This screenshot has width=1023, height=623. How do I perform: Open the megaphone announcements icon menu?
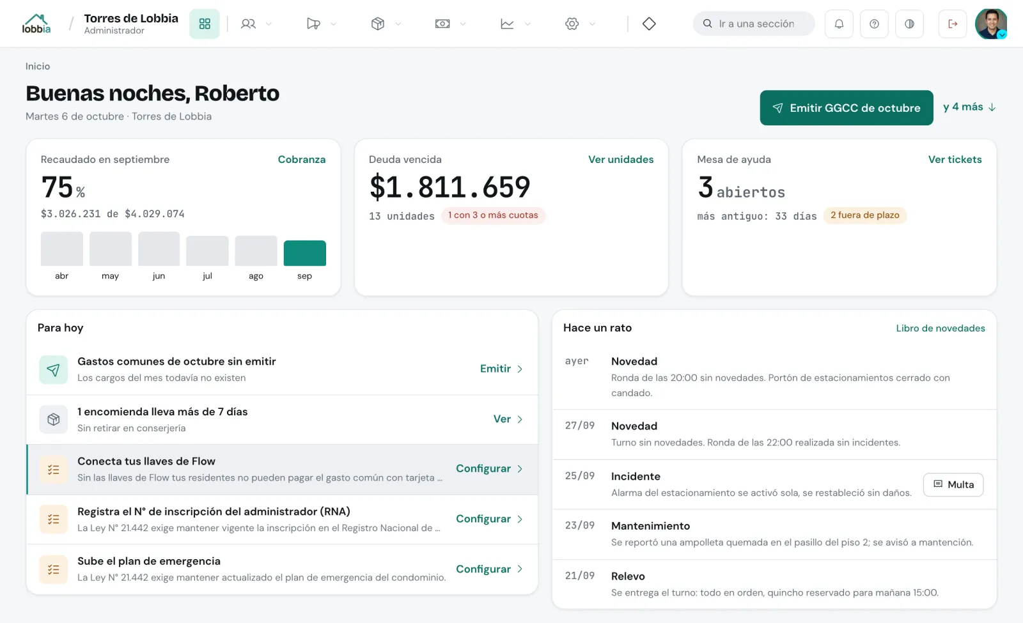(313, 24)
